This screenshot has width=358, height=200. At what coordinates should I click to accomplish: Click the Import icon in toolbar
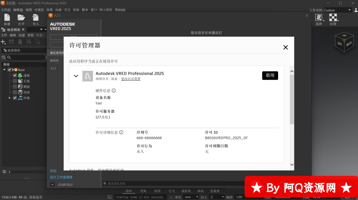coord(35,18)
